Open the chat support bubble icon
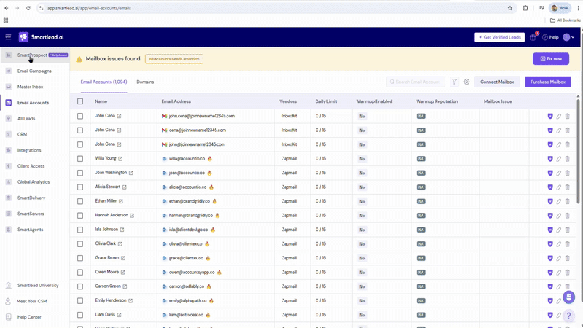 tap(568, 297)
